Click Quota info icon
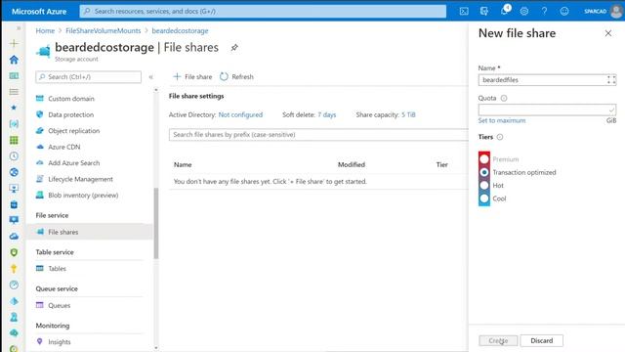Image resolution: width=625 pixels, height=352 pixels. coord(504,98)
